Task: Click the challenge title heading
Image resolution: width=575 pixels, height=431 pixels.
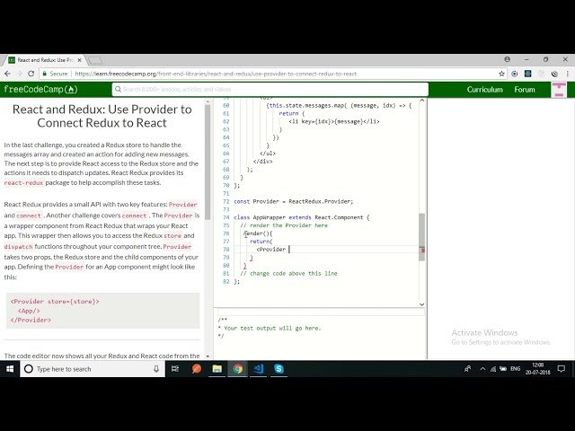Action: coord(102,116)
